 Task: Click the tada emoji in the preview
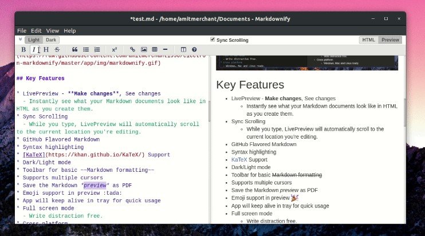click(294, 198)
